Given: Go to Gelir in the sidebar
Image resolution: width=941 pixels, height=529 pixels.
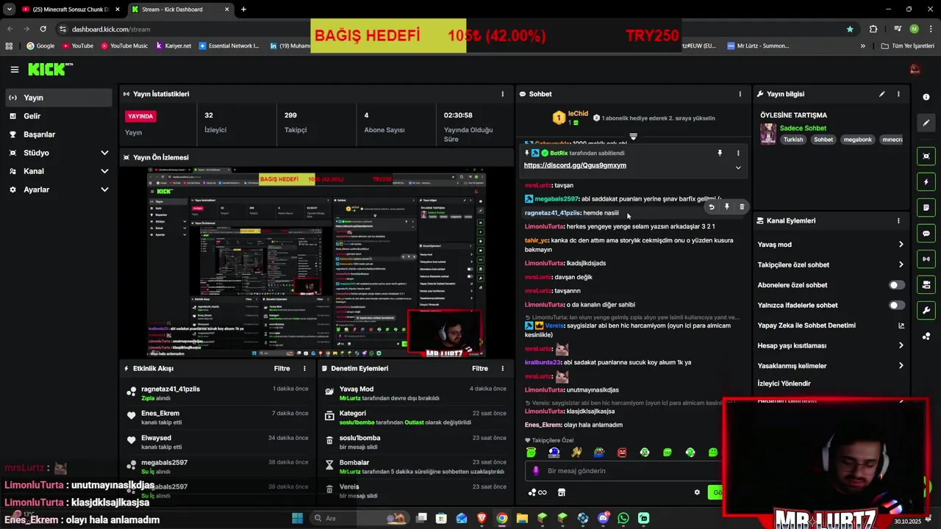Looking at the screenshot, I should [x=59, y=116].
